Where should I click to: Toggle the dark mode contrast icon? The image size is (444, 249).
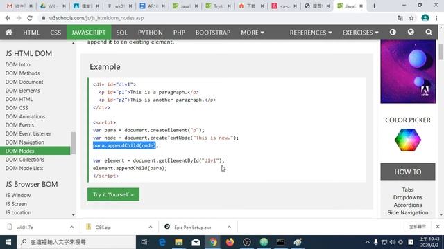(393, 33)
